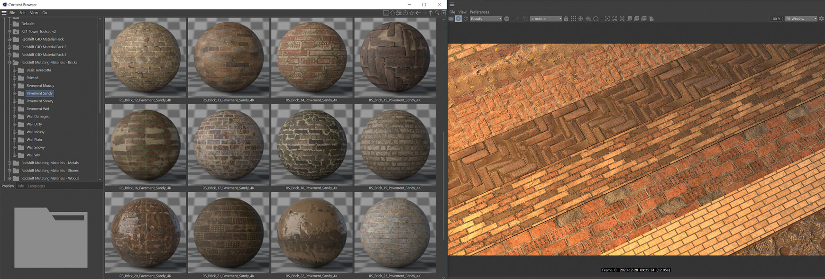Click the material grid vertical scrollbar
This screenshot has height=279, width=825.
(444, 185)
